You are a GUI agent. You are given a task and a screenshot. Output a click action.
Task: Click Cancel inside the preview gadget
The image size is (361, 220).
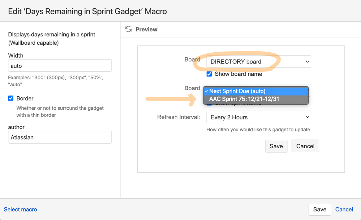305,146
